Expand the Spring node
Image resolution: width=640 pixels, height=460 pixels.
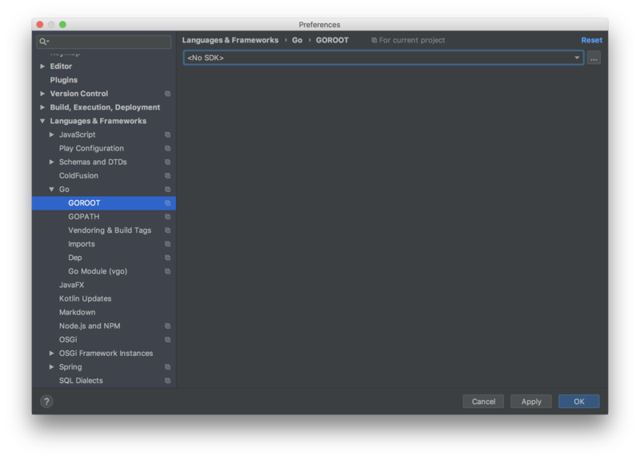click(51, 367)
